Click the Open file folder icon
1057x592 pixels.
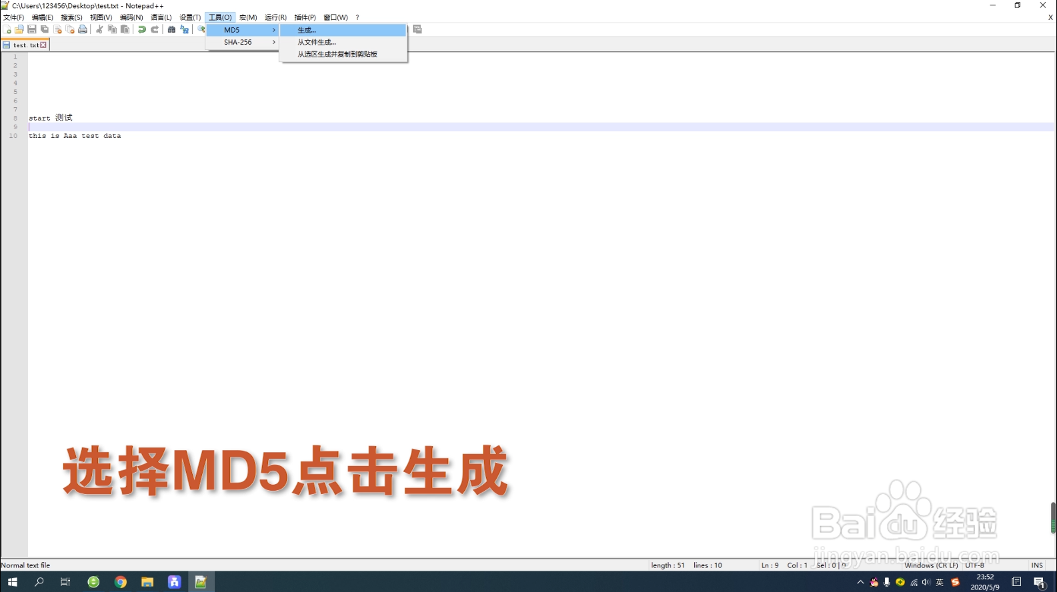[x=19, y=29]
